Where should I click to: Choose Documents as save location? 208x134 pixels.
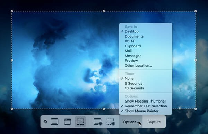(x=146, y=36)
